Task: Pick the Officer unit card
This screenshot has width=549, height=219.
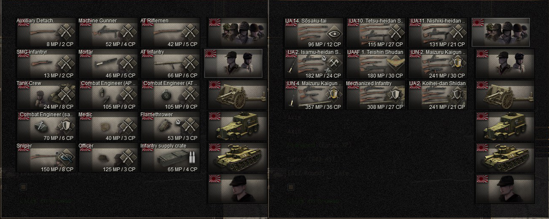Action: pos(108,157)
